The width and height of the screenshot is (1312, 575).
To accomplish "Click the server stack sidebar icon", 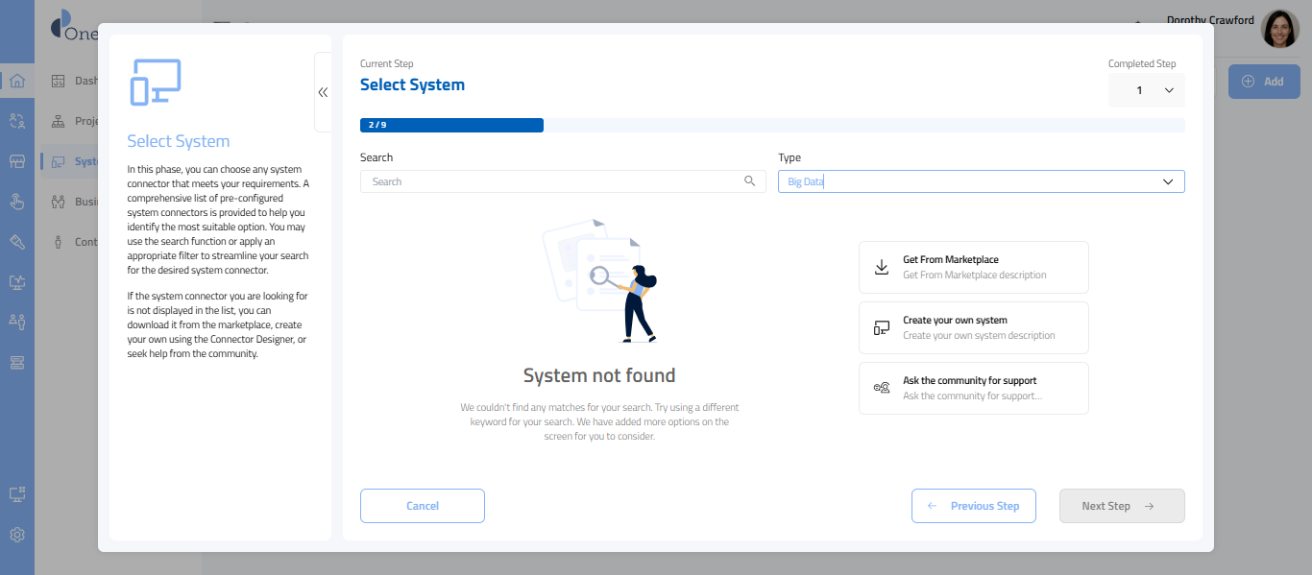I will click(16, 362).
